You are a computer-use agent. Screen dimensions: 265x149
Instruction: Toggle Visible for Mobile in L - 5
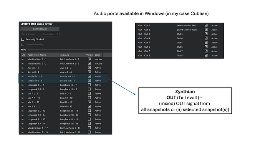89,76
